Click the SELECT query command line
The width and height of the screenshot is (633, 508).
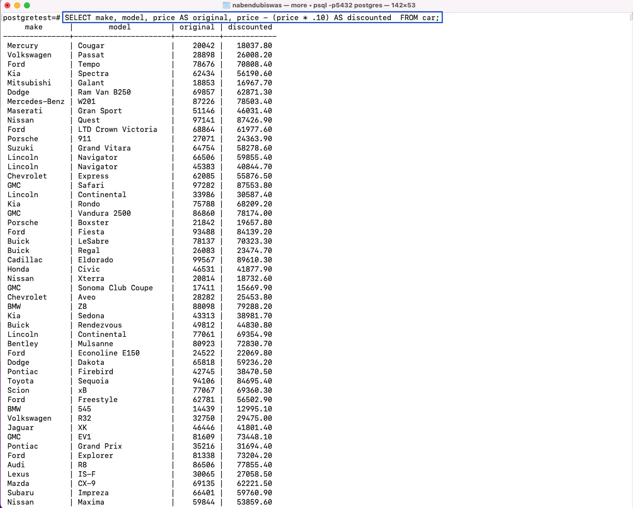253,18
